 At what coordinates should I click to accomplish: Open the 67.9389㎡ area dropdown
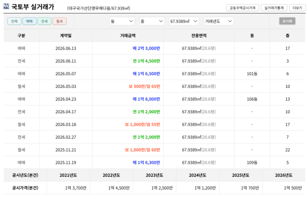tap(184, 21)
